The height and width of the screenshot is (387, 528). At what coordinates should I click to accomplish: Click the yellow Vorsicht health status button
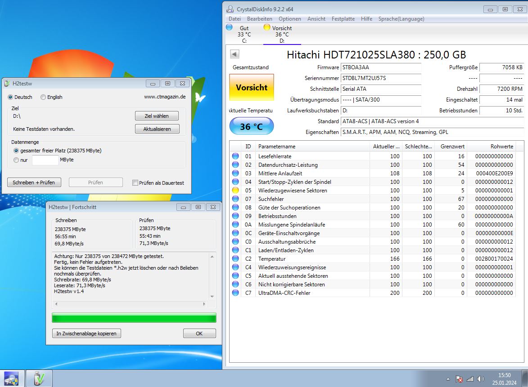pyautogui.click(x=252, y=87)
